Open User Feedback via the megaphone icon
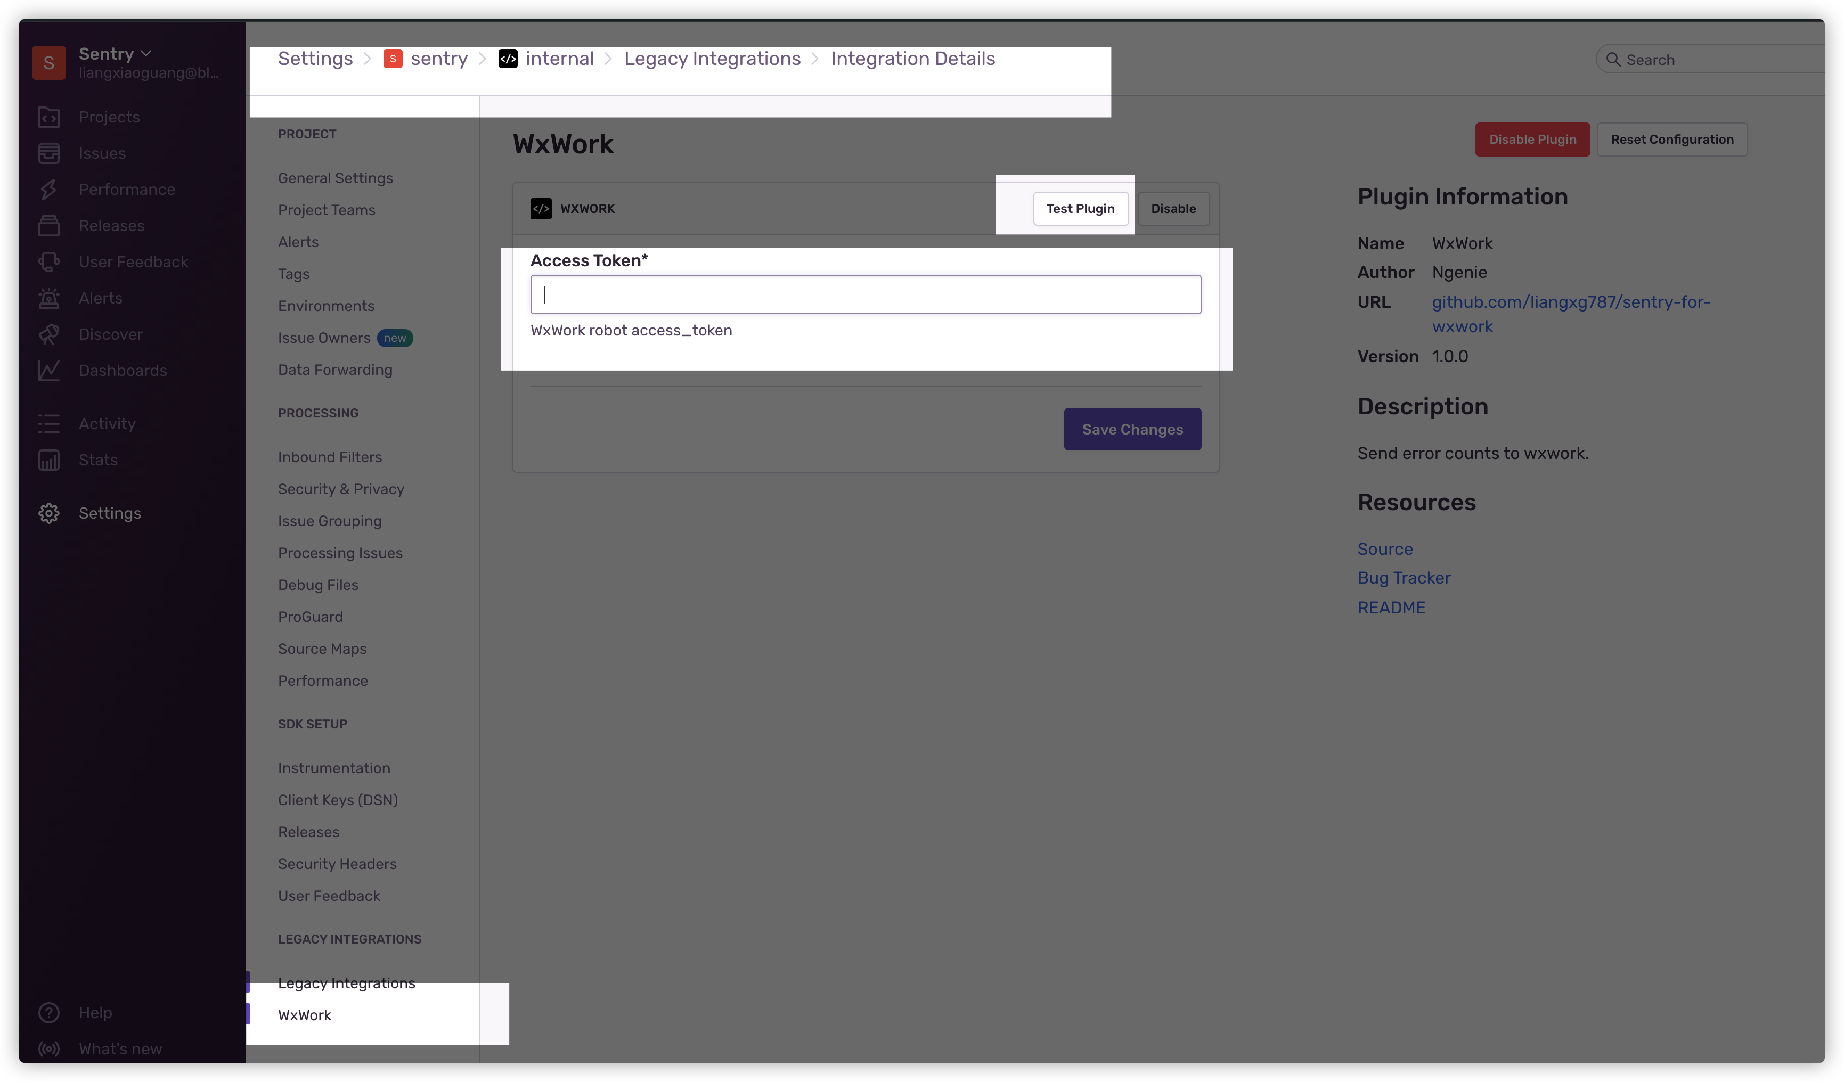Screen dimensions: 1844x1082 (x=49, y=262)
